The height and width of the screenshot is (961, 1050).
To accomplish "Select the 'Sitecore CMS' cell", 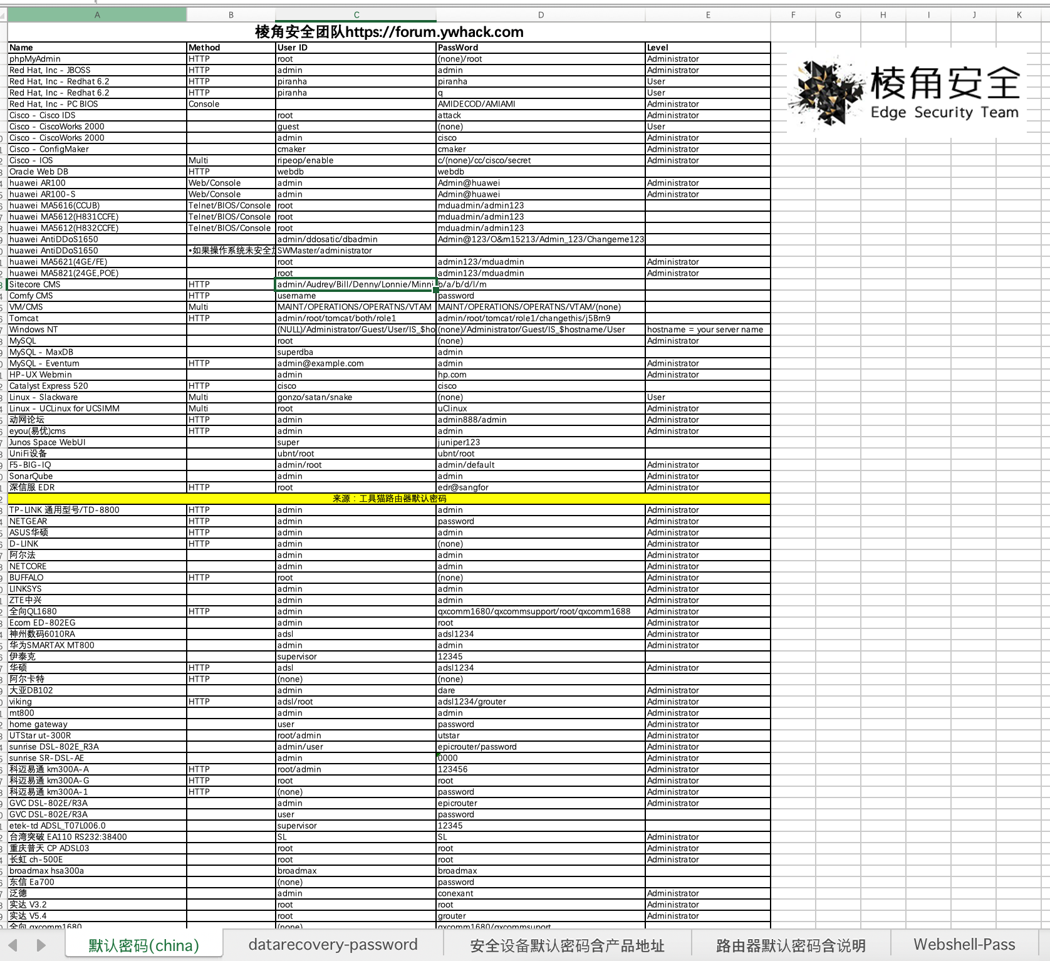I will pyautogui.click(x=97, y=284).
